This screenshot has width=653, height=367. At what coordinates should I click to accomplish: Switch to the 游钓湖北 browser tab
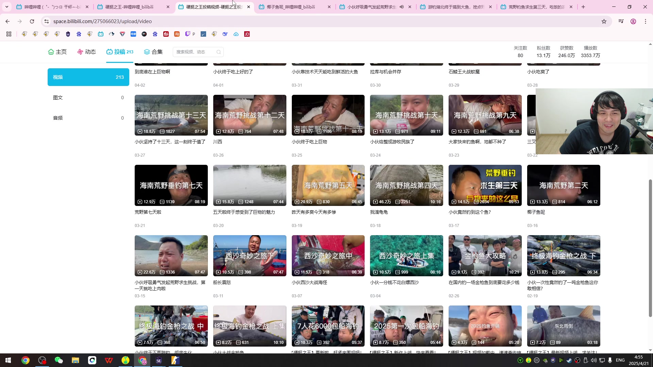pyautogui.click(x=452, y=7)
